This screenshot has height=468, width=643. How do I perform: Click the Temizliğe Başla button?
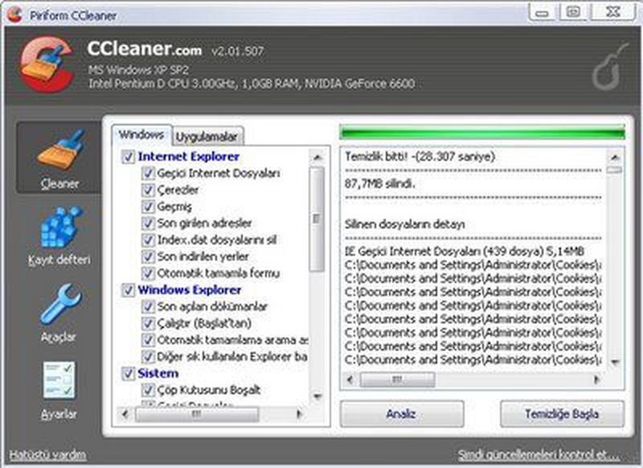point(562,414)
